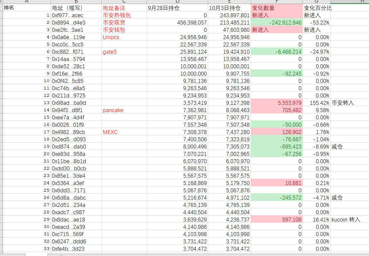Select the green cell -67,256
The width and height of the screenshot is (369, 256).
tap(277, 154)
